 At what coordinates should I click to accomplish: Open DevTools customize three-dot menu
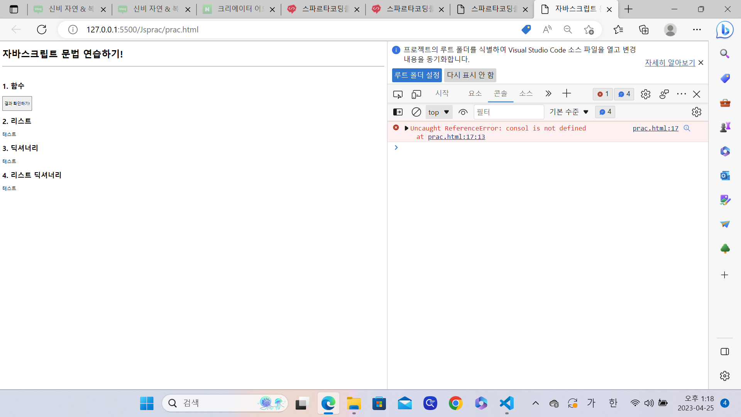click(x=682, y=94)
